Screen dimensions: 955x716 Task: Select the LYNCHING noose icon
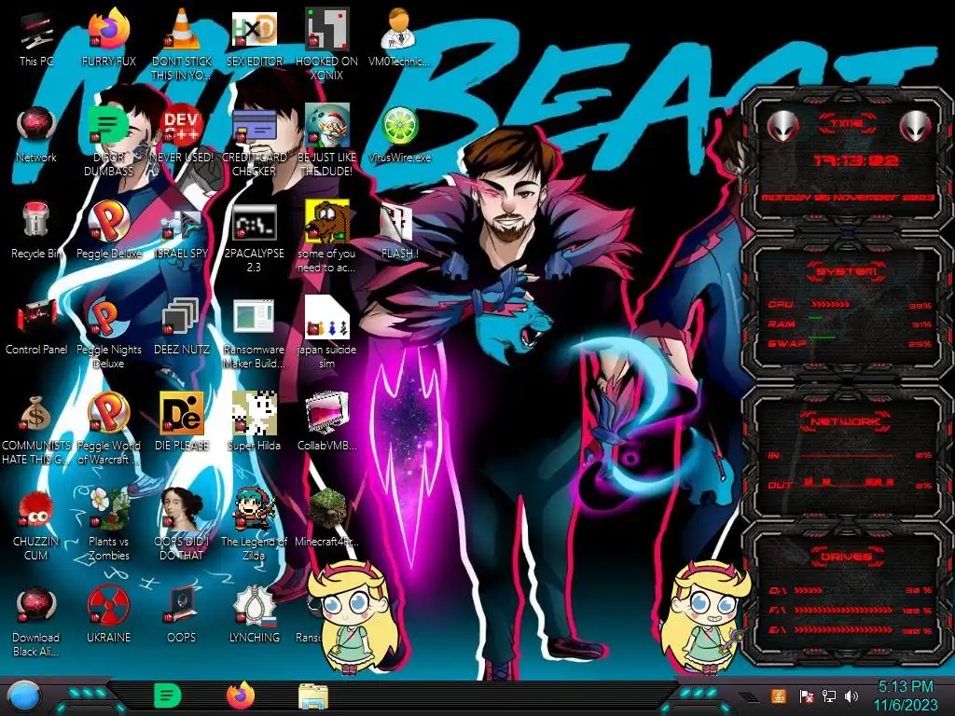click(254, 615)
